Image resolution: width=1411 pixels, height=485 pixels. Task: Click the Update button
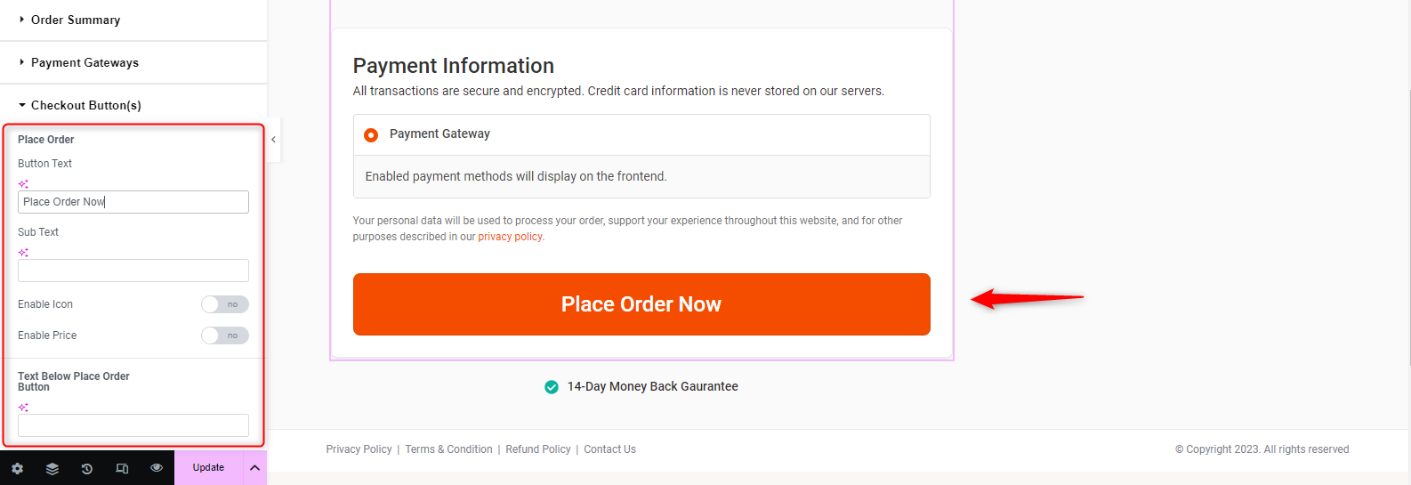(208, 467)
